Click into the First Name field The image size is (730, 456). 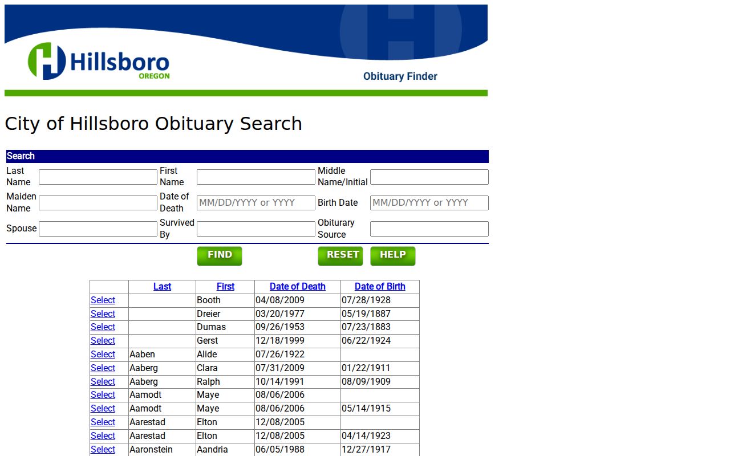click(256, 177)
